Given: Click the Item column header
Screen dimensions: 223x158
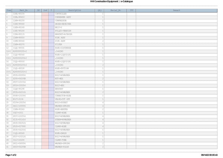Looking at the screenshot, I should click(9, 10).
